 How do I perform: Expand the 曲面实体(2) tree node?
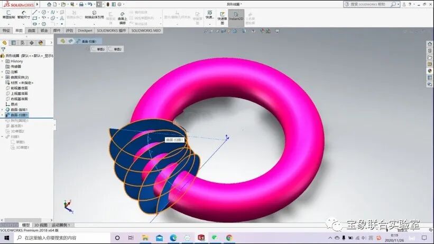[x=3, y=77]
